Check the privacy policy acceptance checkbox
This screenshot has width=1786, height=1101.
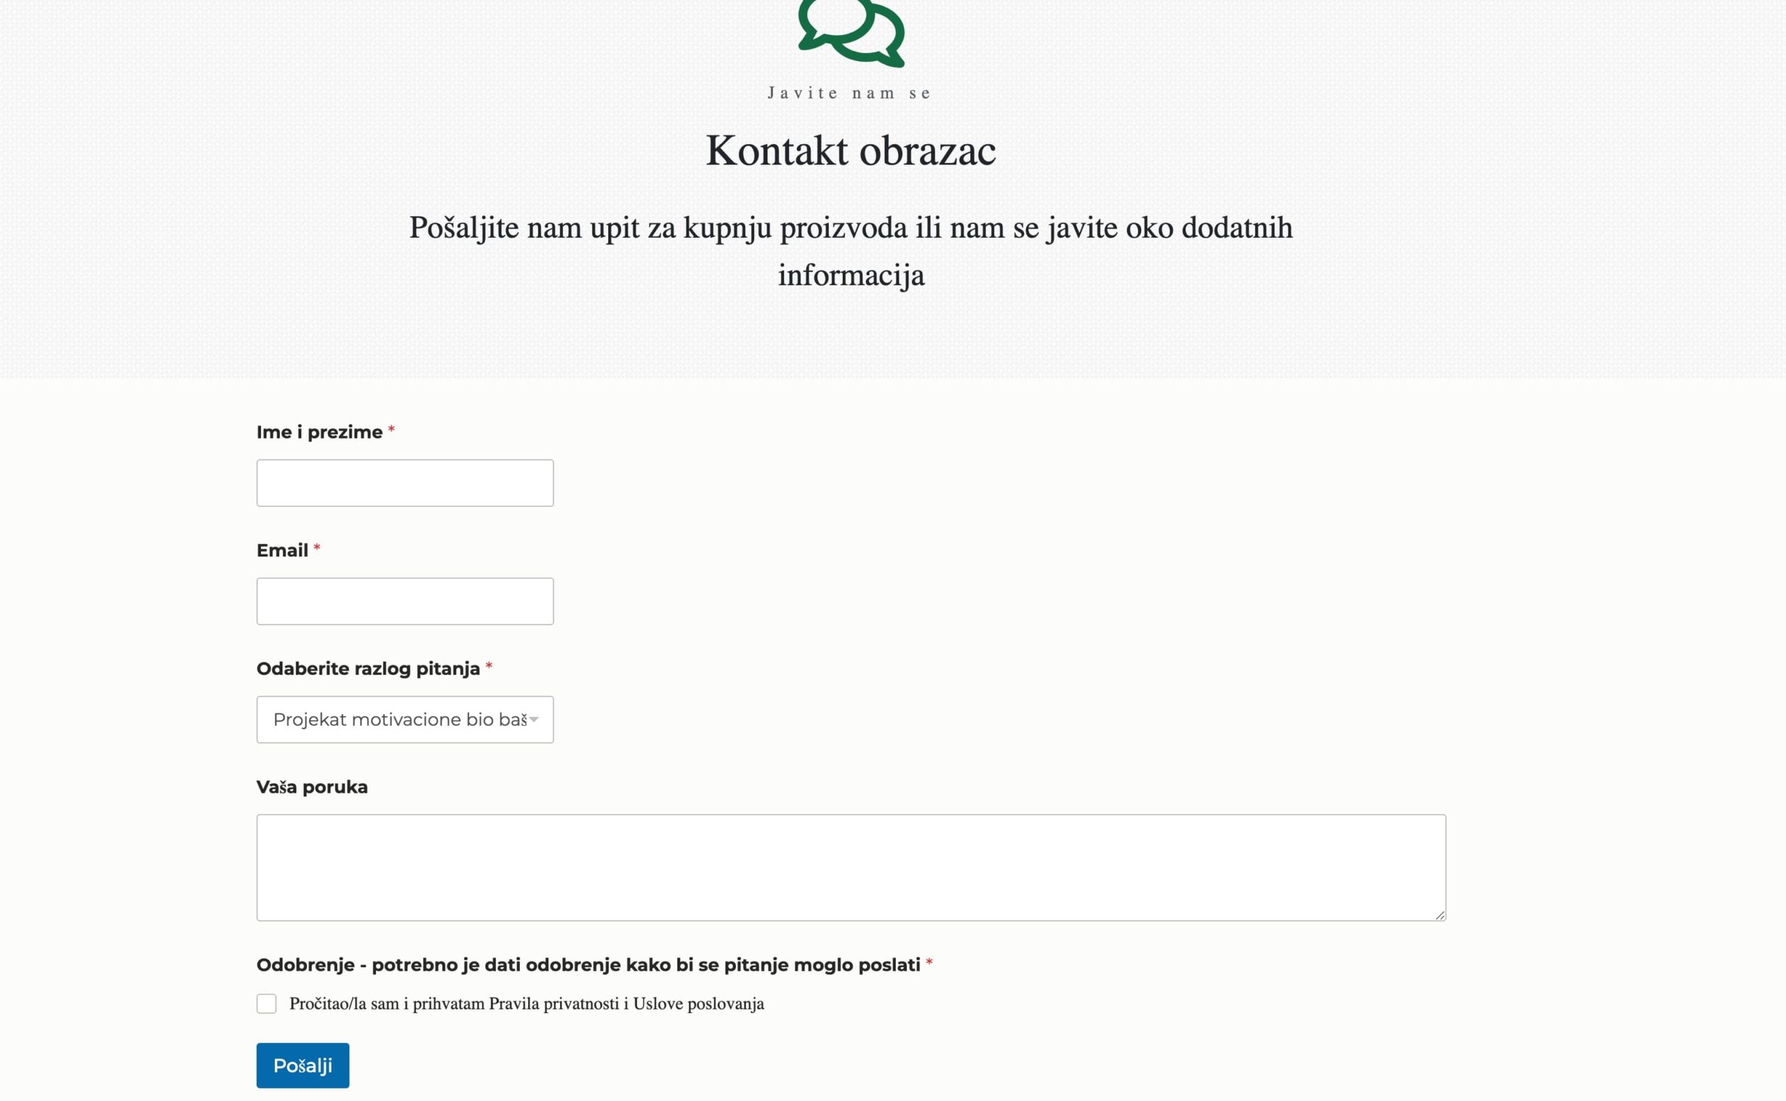pyautogui.click(x=267, y=1003)
